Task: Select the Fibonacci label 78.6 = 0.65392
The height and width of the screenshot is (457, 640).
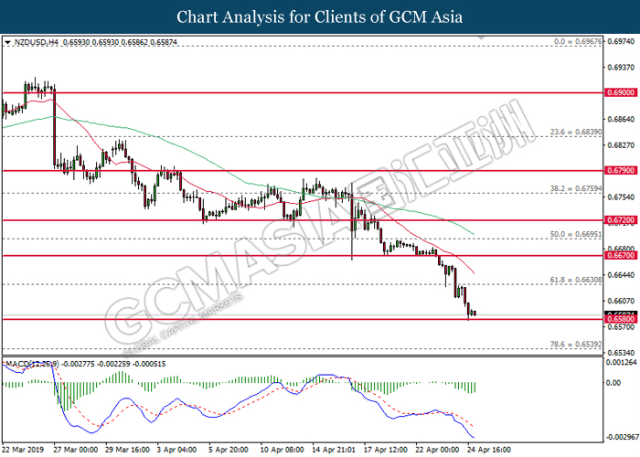Action: pos(576,345)
